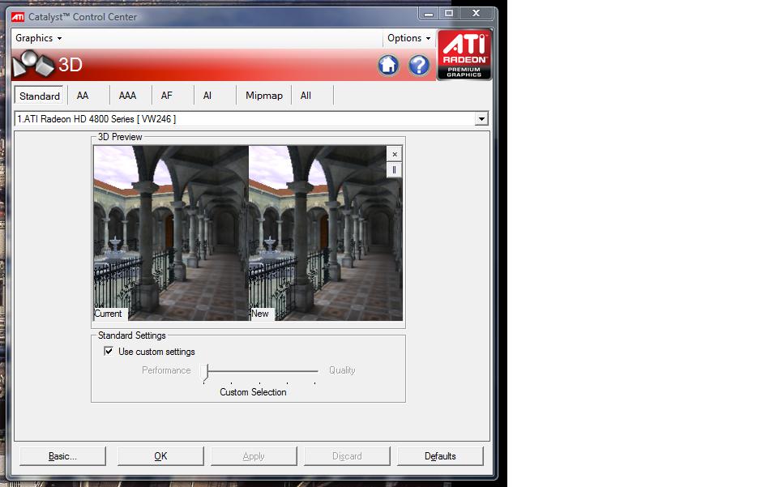Confirm with the OK button

pos(160,456)
